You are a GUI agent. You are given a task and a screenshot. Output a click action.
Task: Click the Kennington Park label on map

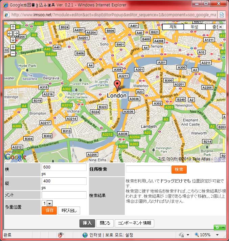coord(164,150)
